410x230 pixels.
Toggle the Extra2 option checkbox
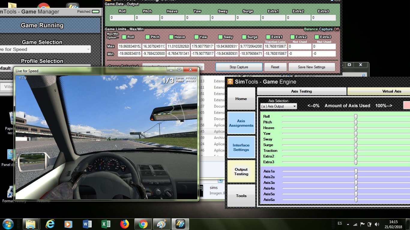tap(292, 37)
